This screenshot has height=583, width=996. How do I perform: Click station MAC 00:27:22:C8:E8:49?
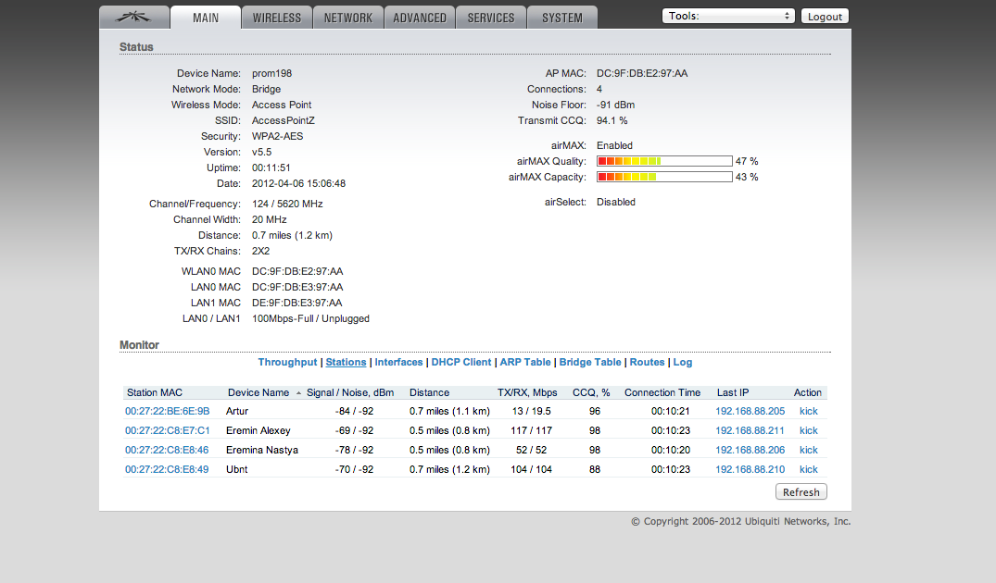(x=167, y=469)
